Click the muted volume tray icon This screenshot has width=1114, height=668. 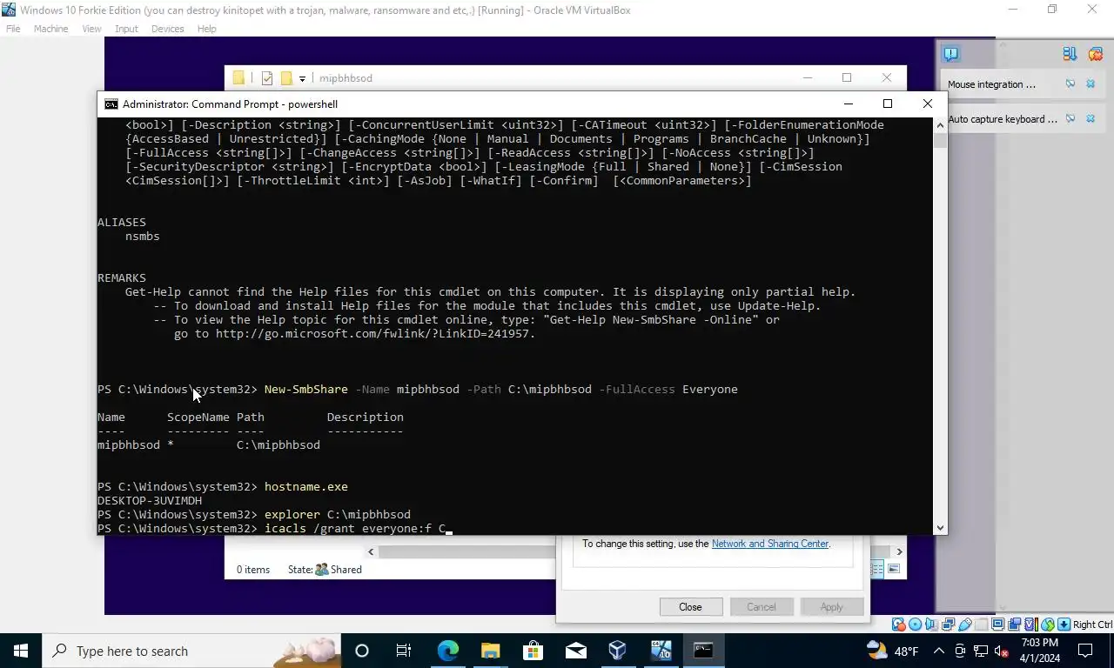[x=1001, y=651]
